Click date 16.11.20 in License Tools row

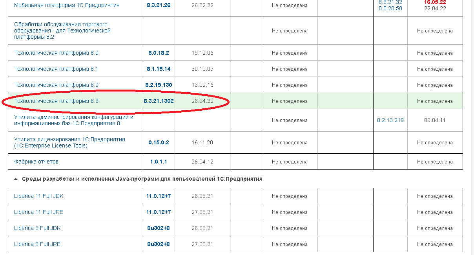pyautogui.click(x=202, y=142)
